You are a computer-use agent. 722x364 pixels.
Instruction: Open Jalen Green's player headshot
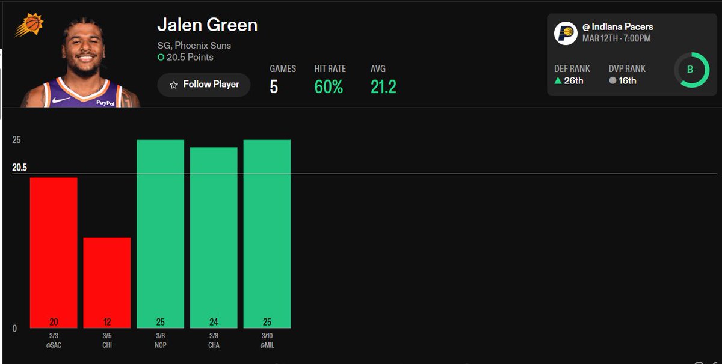[x=80, y=61]
